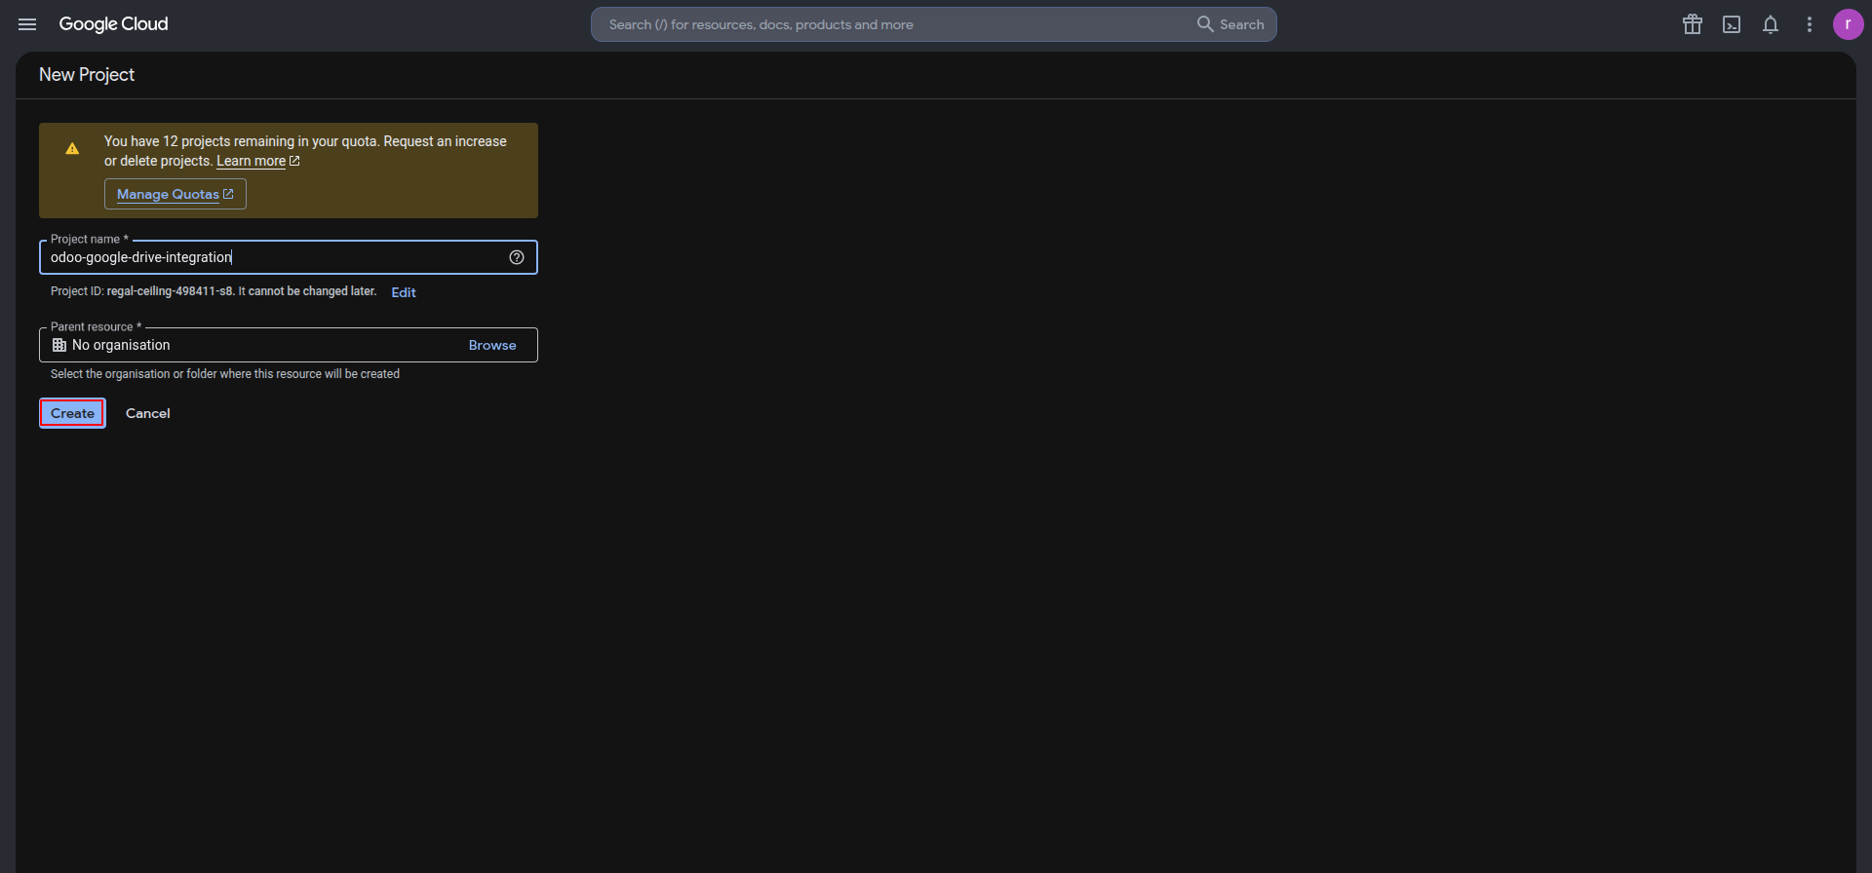Viewport: 1872px width, 873px height.
Task: Click the project name help icon
Action: pyautogui.click(x=517, y=257)
